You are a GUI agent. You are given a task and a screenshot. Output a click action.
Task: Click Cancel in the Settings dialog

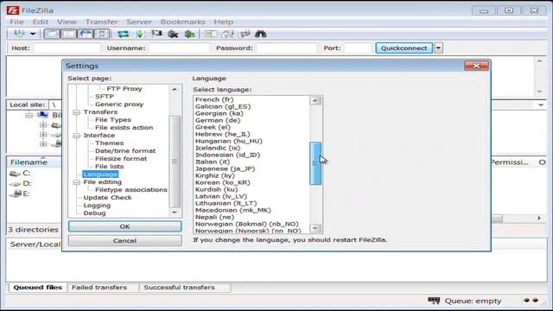(x=124, y=241)
